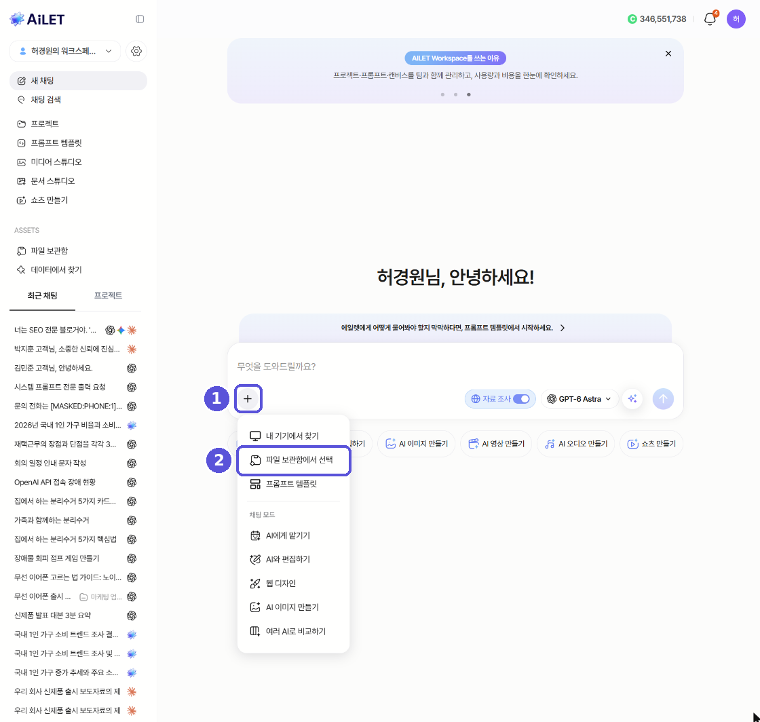Open 채팅 검색 in the sidebar

[78, 100]
